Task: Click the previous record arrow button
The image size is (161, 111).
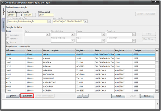Action: (x=80, y=96)
